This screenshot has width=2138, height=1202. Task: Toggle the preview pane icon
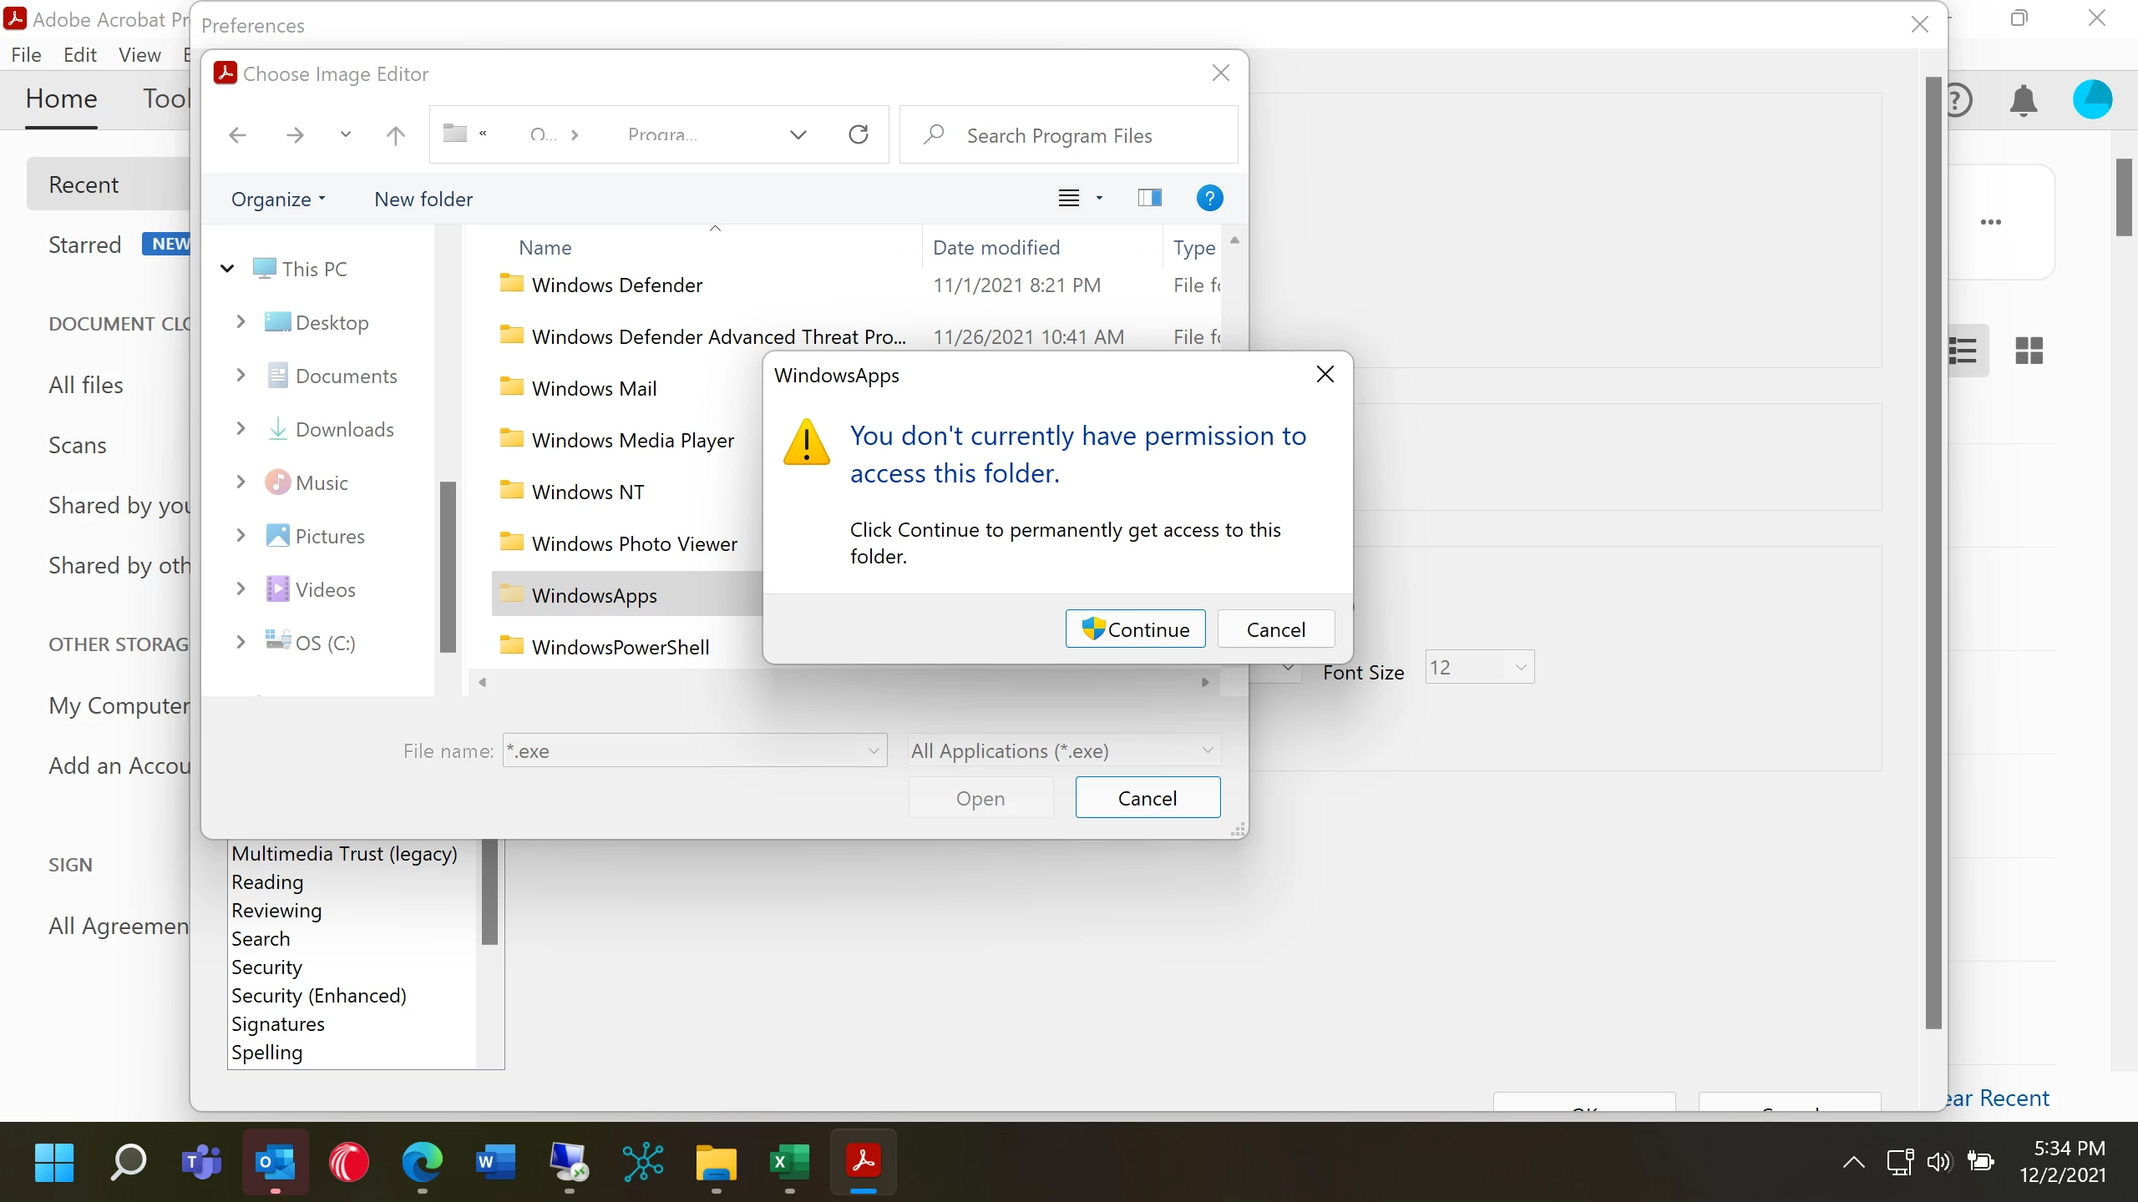[x=1149, y=199]
